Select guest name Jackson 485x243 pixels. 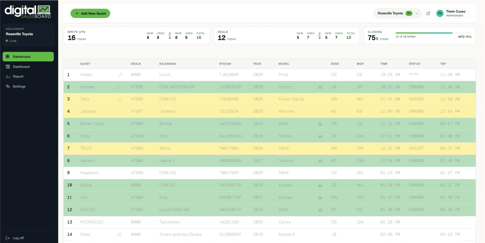coord(88,112)
